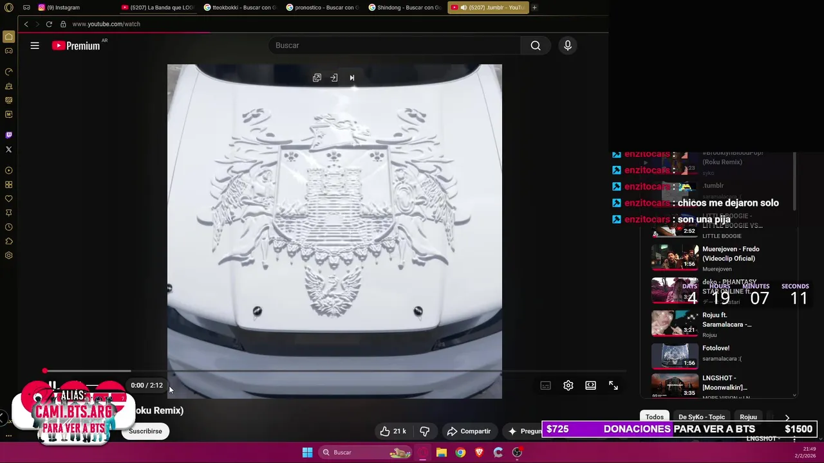
Task: Switch to pronostico Google search tab
Action: [x=323, y=8]
